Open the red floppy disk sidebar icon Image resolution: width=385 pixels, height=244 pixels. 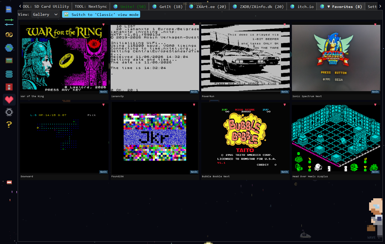pos(9,87)
